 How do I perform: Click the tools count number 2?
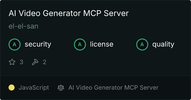(x=44, y=62)
